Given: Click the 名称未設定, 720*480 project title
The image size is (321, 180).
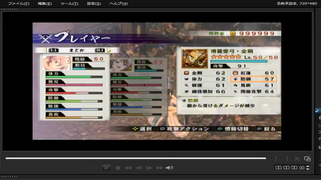Looking at the screenshot, I should [297, 3].
